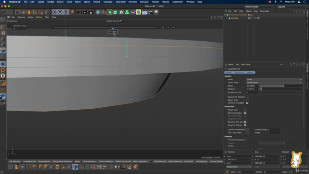The height and width of the screenshot is (174, 309).
Task: Click the Hide Selected button
Action: [x=160, y=162]
